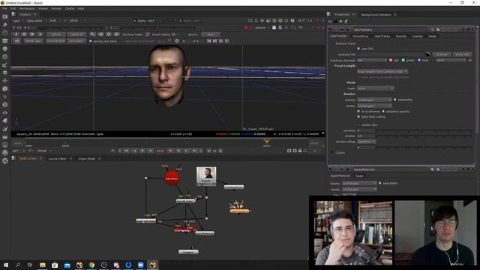Click the orange playhead marker on timeline
480x270 pixels.
[266, 141]
